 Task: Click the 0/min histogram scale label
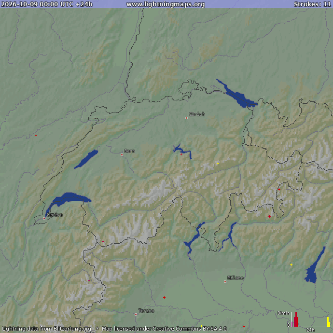click(283, 313)
